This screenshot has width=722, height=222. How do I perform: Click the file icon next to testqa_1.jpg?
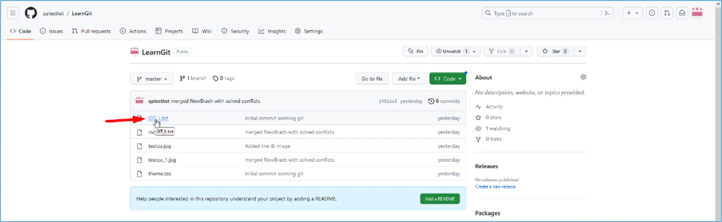tap(139, 160)
